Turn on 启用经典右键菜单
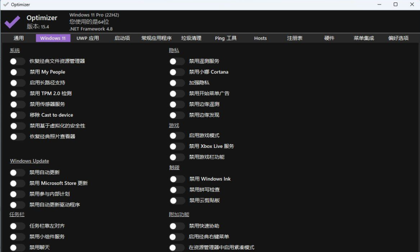The width and height of the screenshot is (420, 252). click(176, 236)
